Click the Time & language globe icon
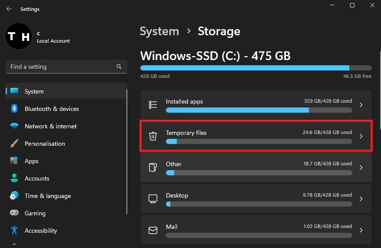This screenshot has height=248, width=381. click(14, 196)
